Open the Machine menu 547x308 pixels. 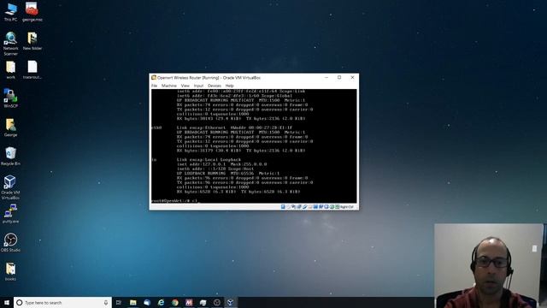click(169, 86)
